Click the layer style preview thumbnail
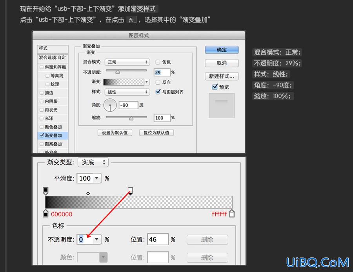Screen dimensions: 353x272 (x=222, y=105)
